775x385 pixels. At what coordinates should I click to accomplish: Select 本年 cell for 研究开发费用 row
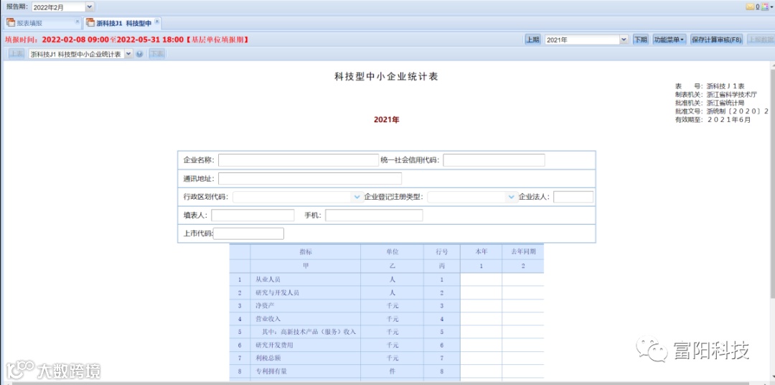click(x=481, y=345)
